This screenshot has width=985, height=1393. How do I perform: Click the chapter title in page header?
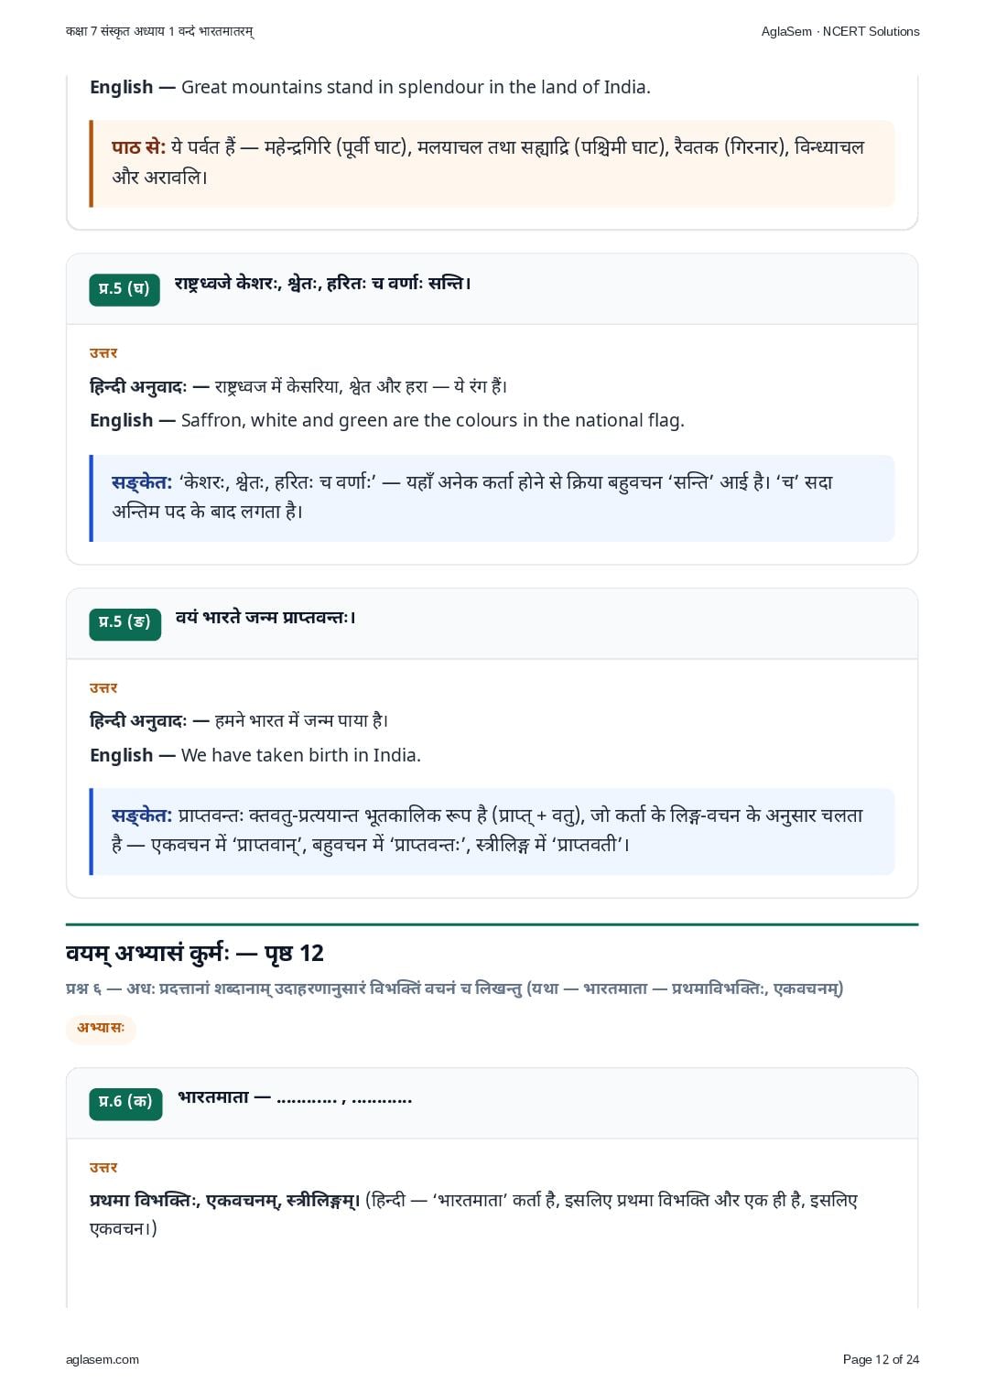click(x=159, y=31)
